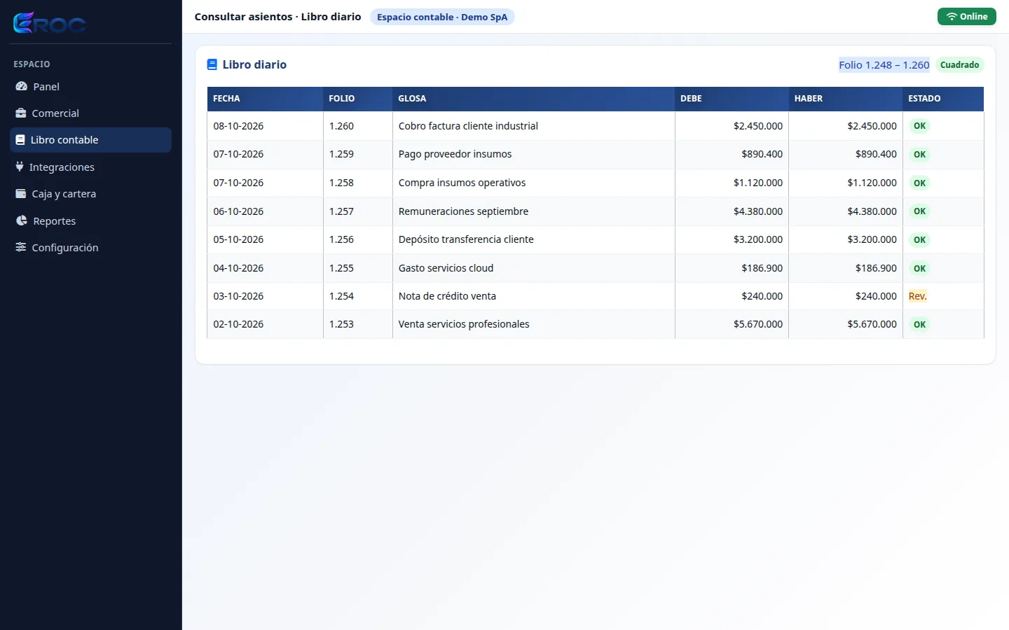The image size is (1009, 630).
Task: Click OK badge for folio 1.259
Action: [x=919, y=154]
